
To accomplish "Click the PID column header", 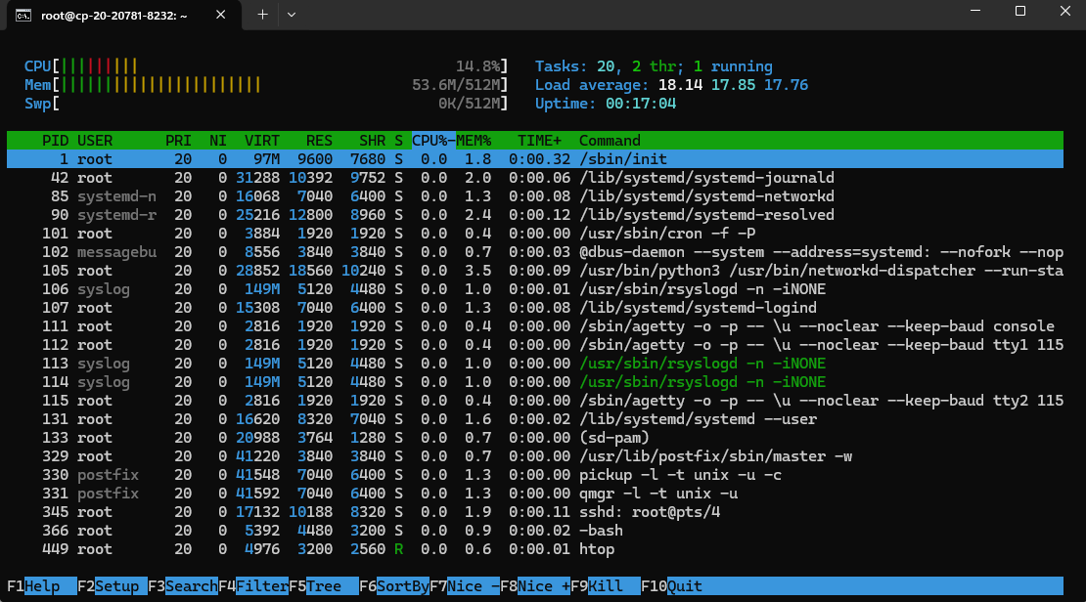I will [55, 141].
